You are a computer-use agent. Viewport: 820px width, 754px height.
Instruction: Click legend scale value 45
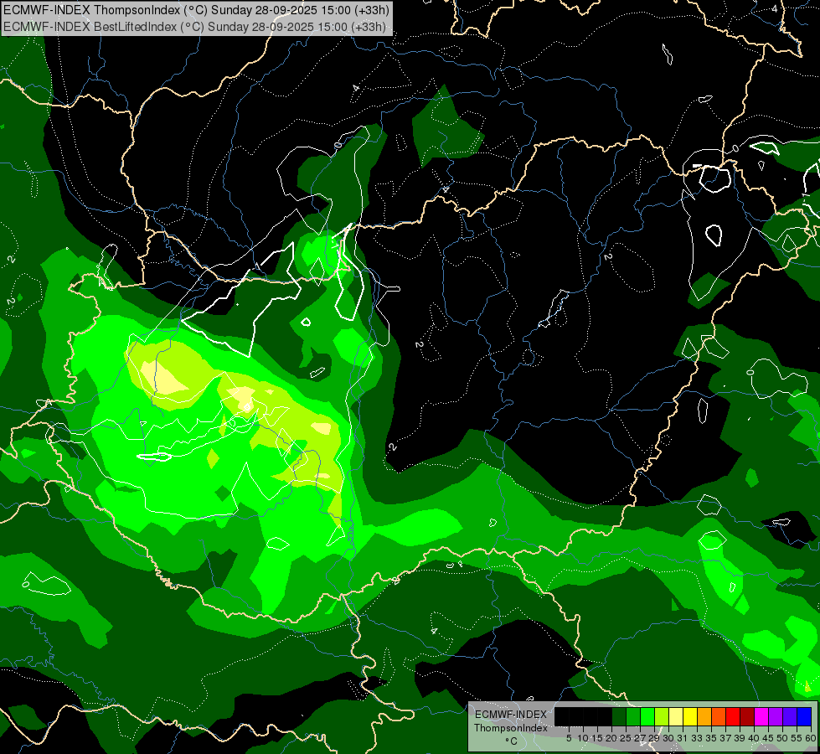[769, 738]
